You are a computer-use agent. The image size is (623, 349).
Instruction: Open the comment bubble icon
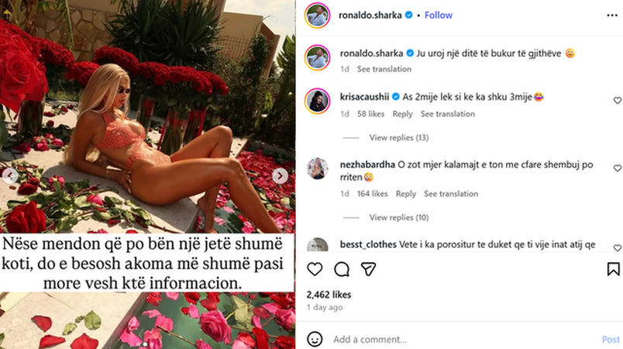pyautogui.click(x=342, y=269)
